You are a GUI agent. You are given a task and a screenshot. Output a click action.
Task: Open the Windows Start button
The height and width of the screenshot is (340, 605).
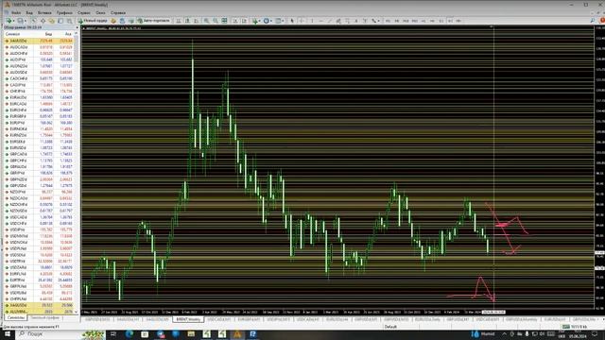(8, 333)
